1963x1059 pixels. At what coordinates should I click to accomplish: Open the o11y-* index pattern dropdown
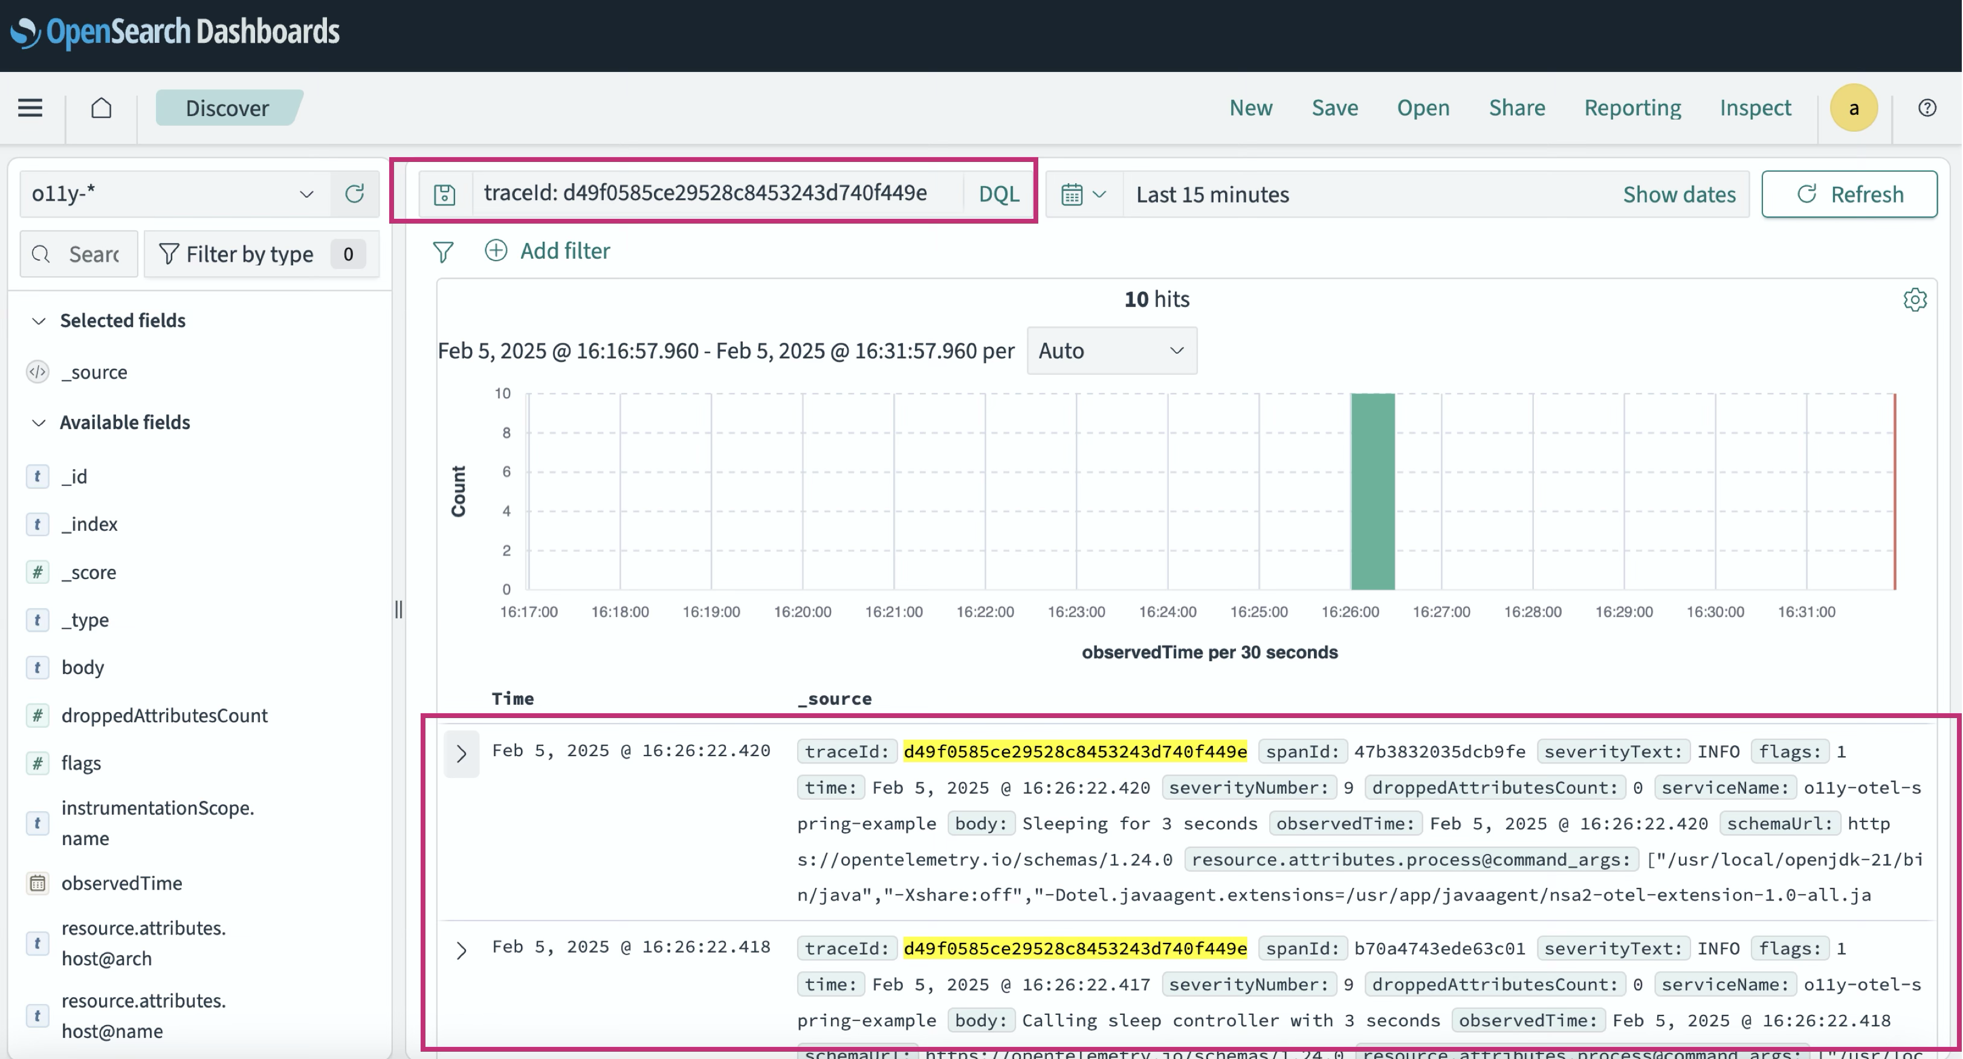pos(175,193)
